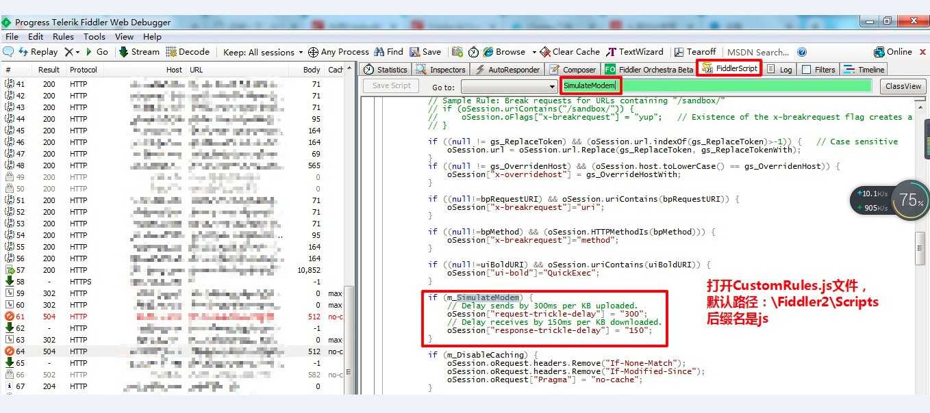Sort sessions by Protocol column
The width and height of the screenshot is (930, 413).
(x=84, y=70)
